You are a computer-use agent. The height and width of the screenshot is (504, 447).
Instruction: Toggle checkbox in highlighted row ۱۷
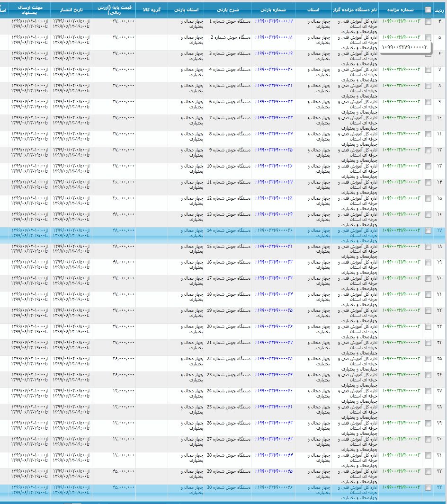pos(428,231)
